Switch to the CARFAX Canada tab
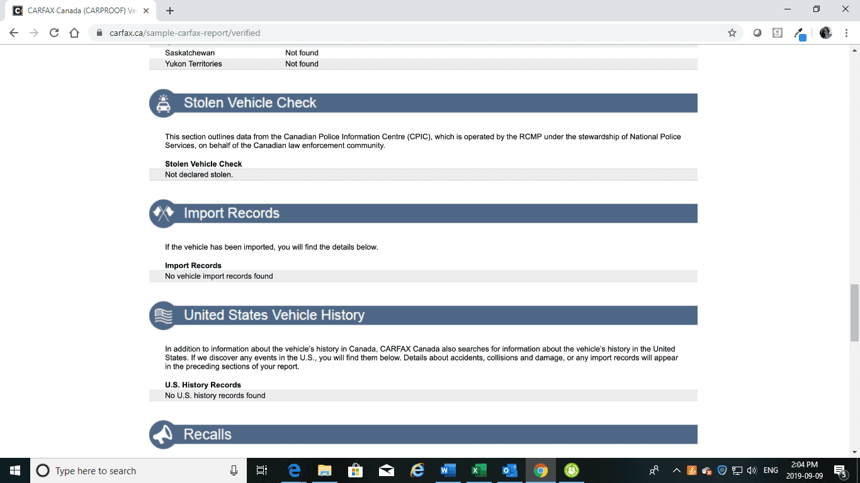Screen dimensions: 860x483 pos(76,11)
